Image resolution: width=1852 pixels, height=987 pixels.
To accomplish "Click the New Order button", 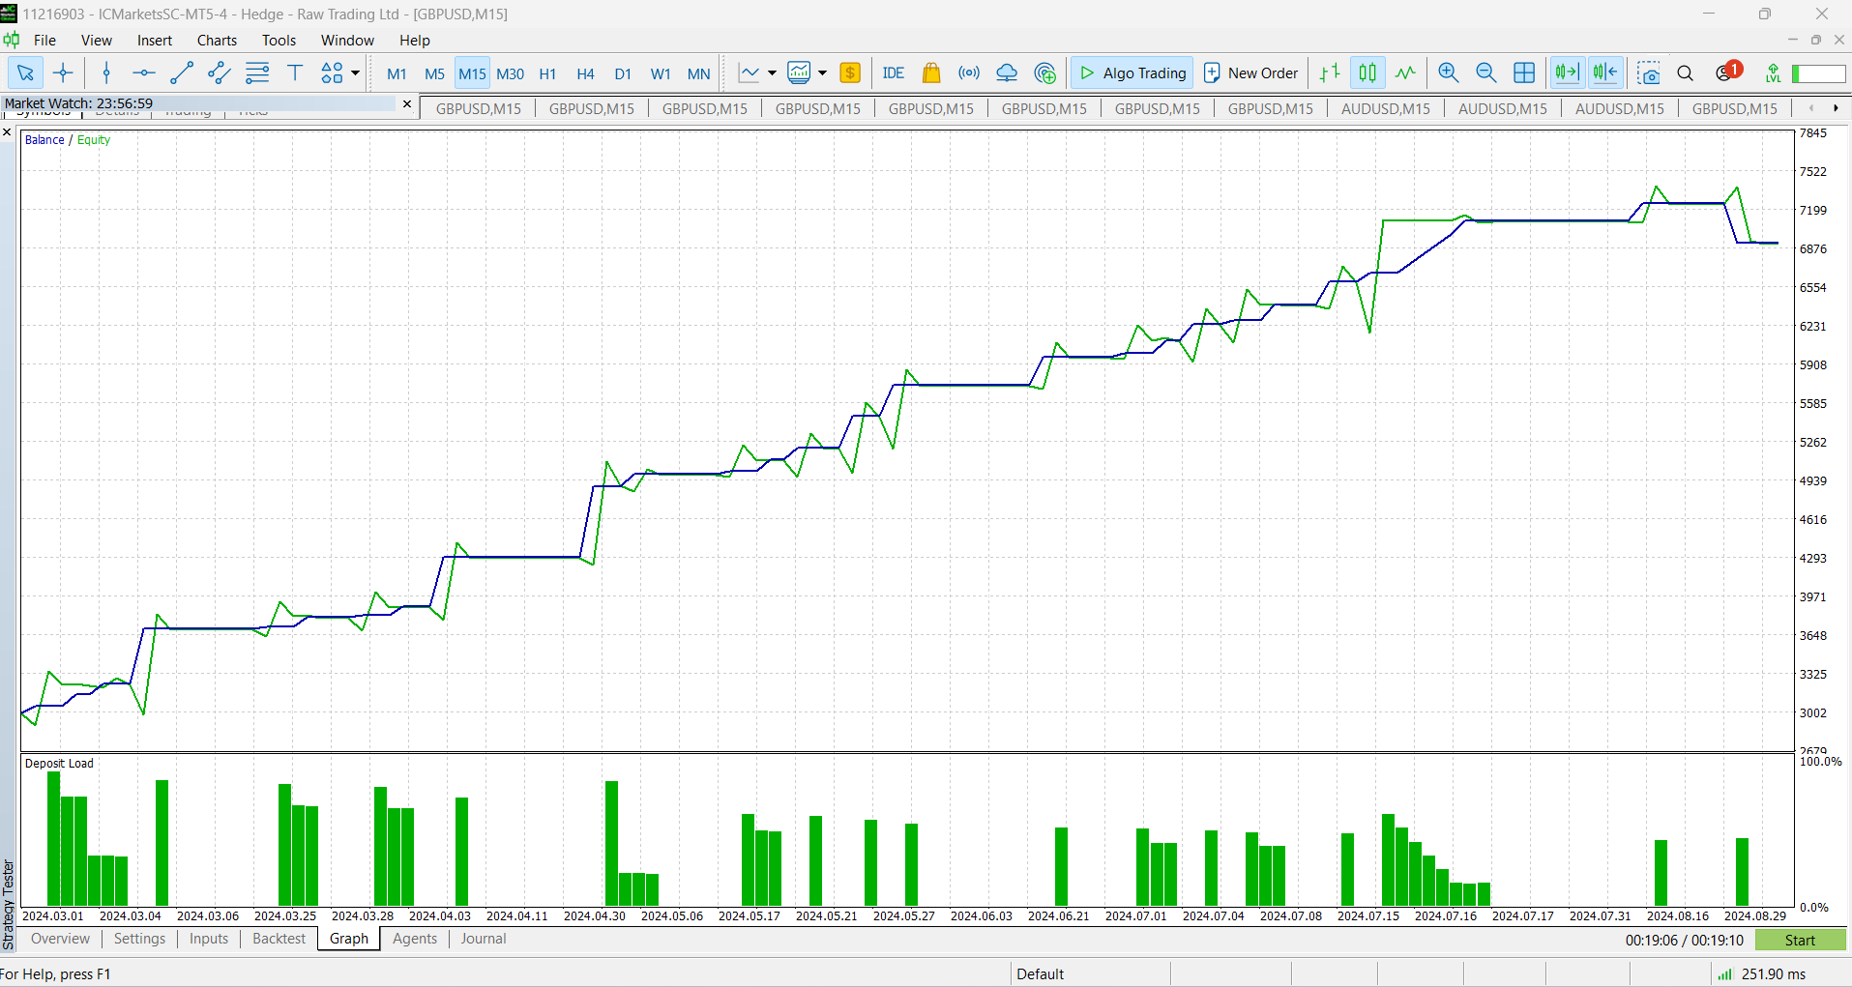I will click(1251, 73).
